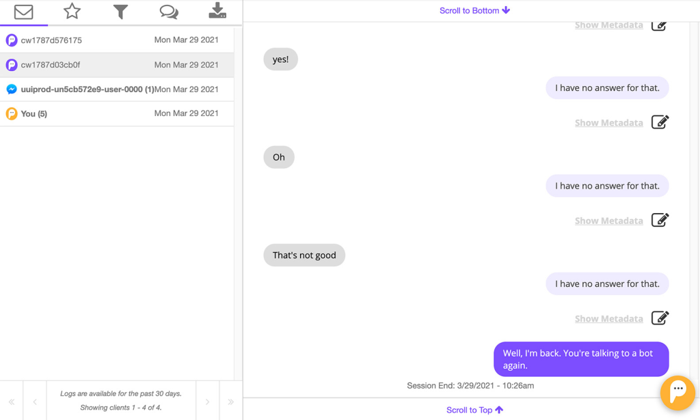The width and height of the screenshot is (700, 420).
Task: Open the orange chat bot widget bottom right
Action: tap(677, 393)
